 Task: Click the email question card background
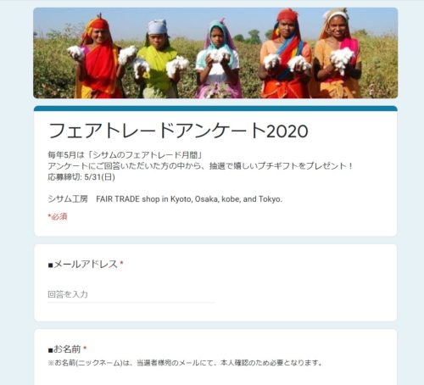[x=215, y=282]
